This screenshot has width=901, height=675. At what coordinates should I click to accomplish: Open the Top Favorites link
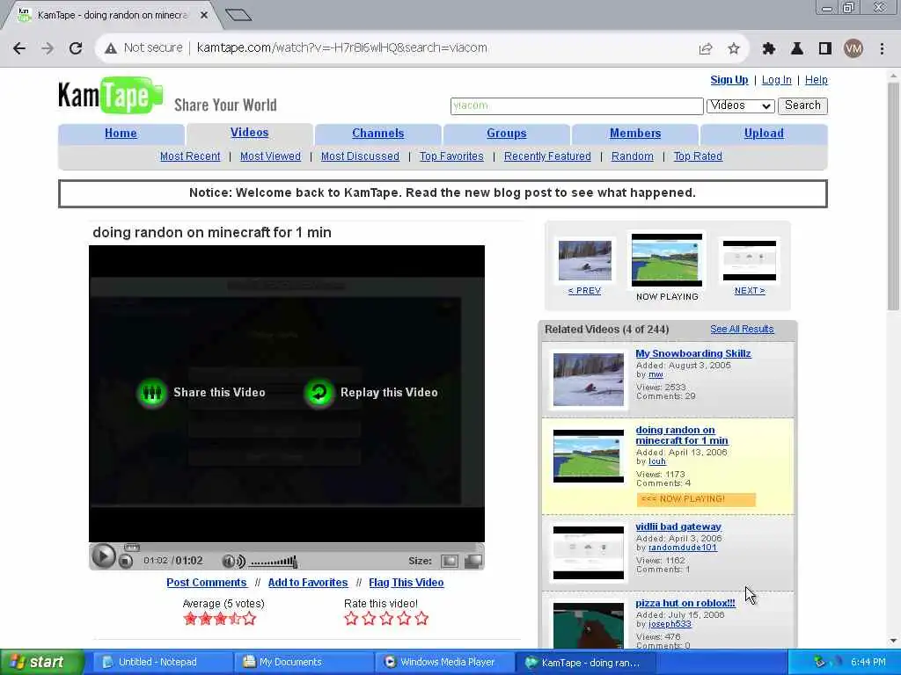click(x=451, y=156)
